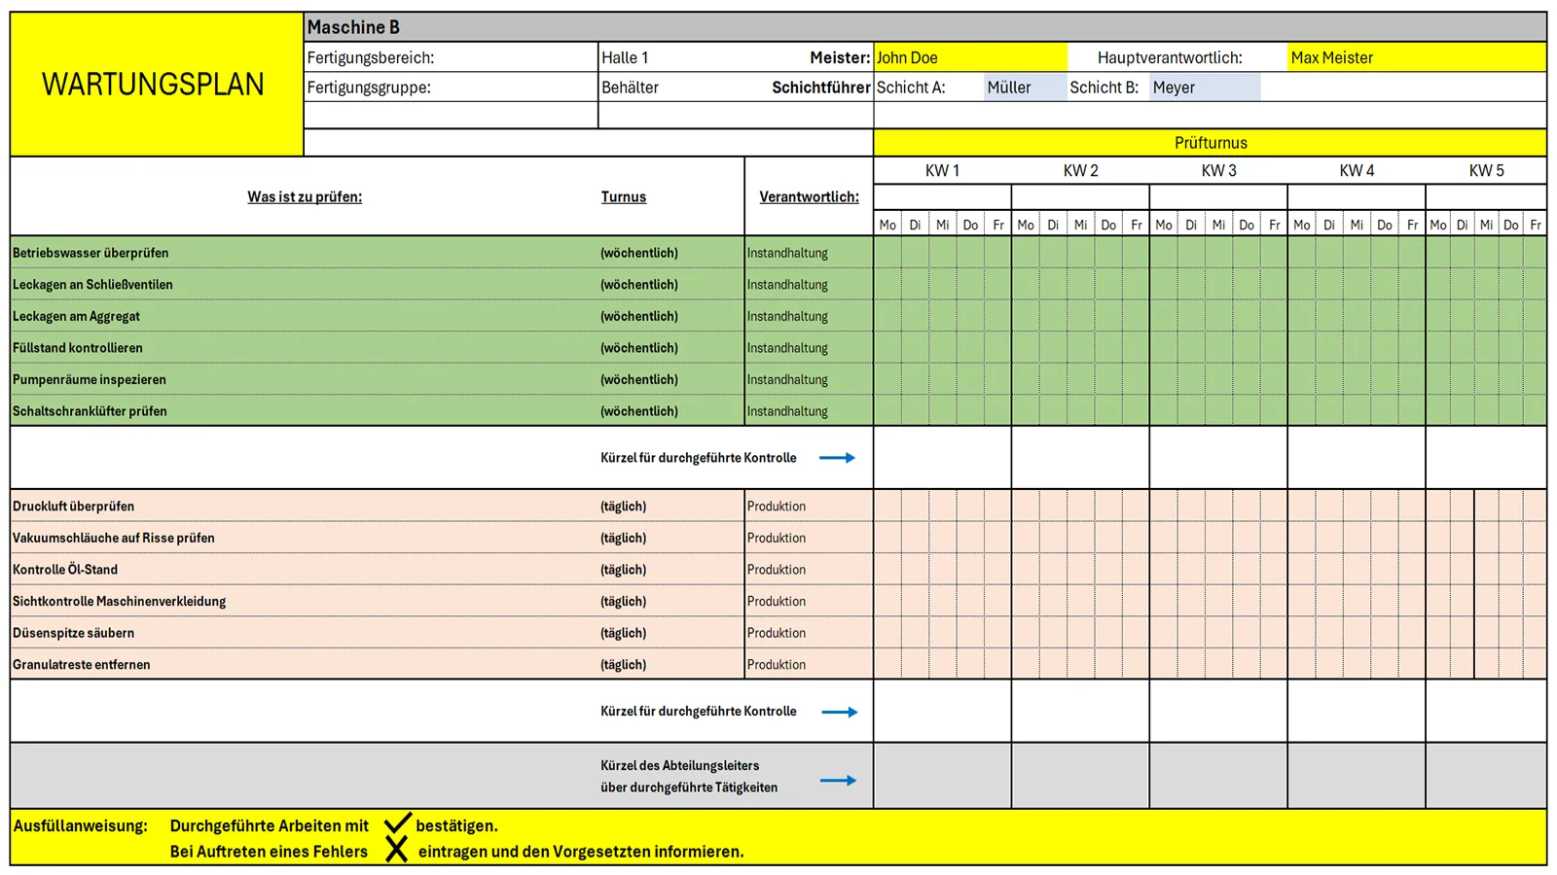Click the blue arrow below the Granulatreste row
Image resolution: width=1557 pixels, height=875 pixels.
839,712
